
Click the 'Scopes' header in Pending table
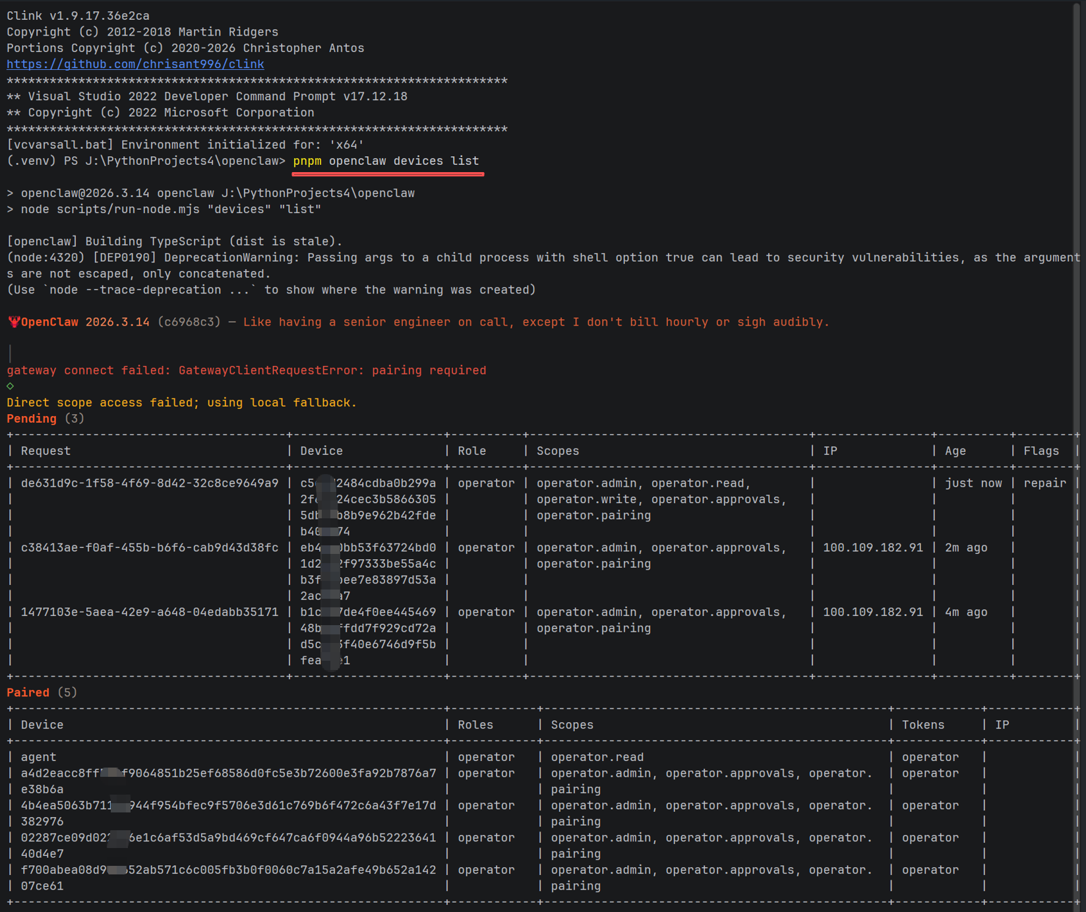click(558, 451)
